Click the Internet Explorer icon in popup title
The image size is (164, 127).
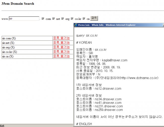[76, 25]
